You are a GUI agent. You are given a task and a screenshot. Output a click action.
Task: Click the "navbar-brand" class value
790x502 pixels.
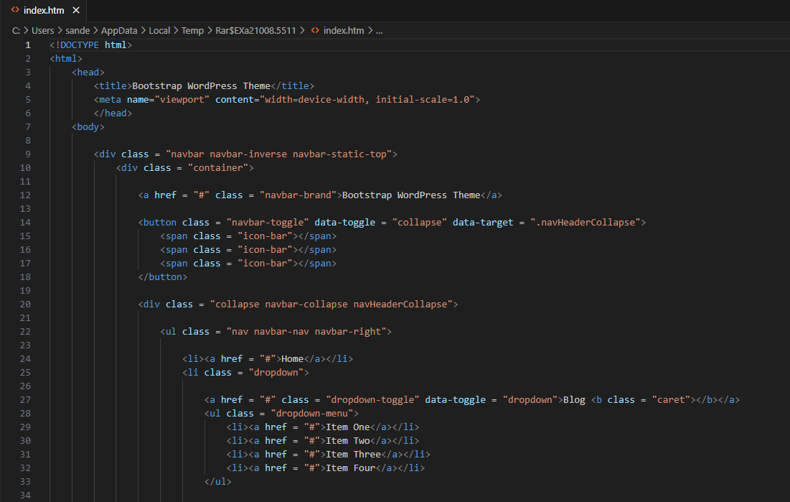[x=298, y=195]
